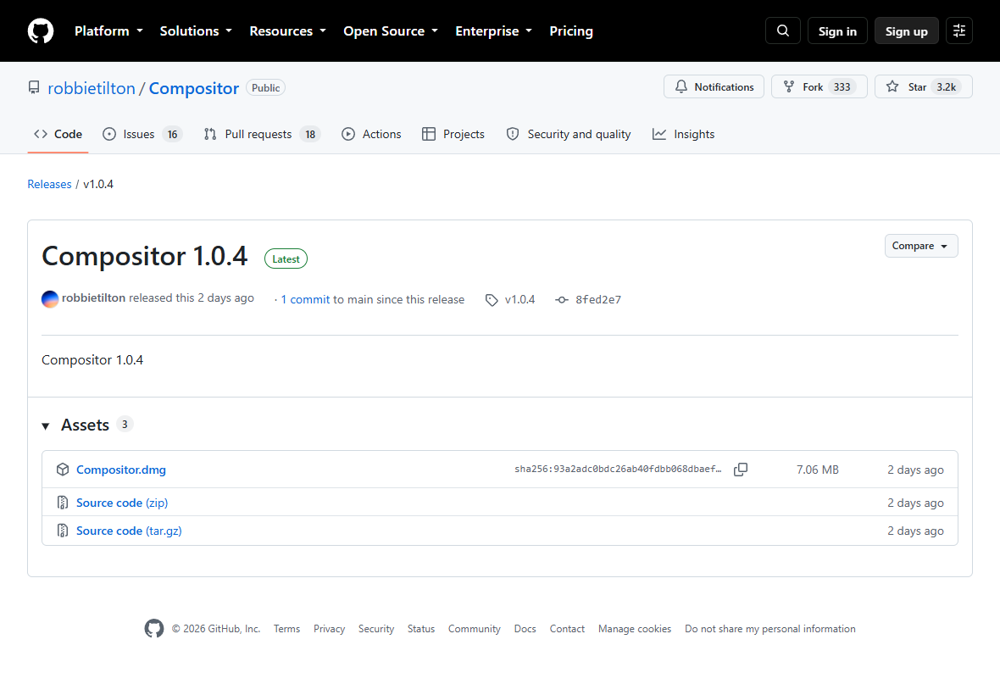
Task: Click the Notifications bell icon
Action: click(x=681, y=86)
